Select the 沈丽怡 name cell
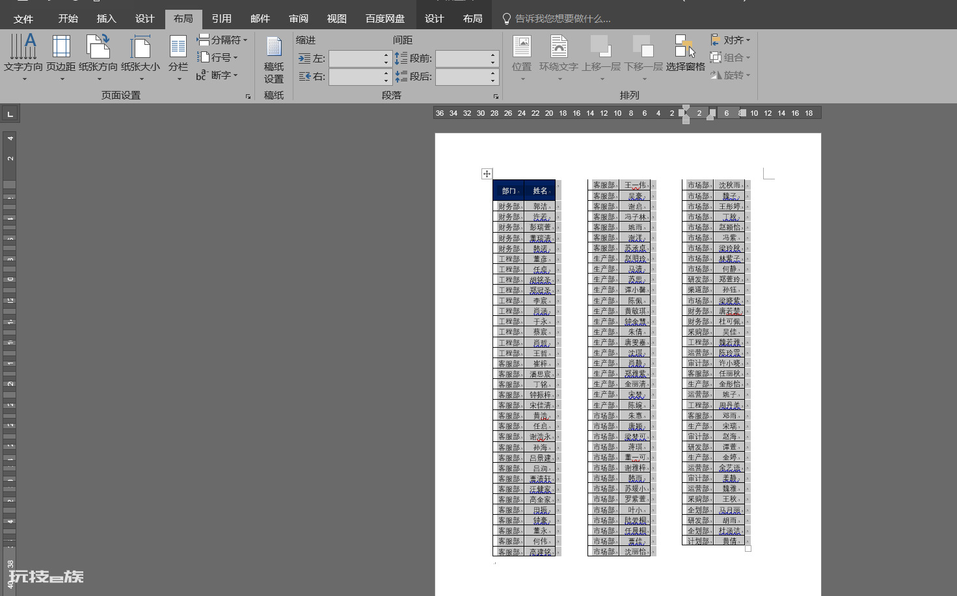The height and width of the screenshot is (596, 957). 635,552
